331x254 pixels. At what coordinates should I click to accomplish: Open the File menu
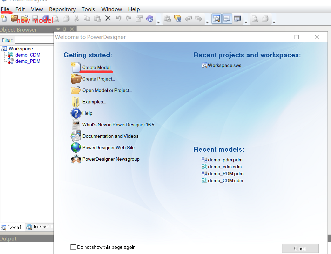pyautogui.click(x=5, y=9)
